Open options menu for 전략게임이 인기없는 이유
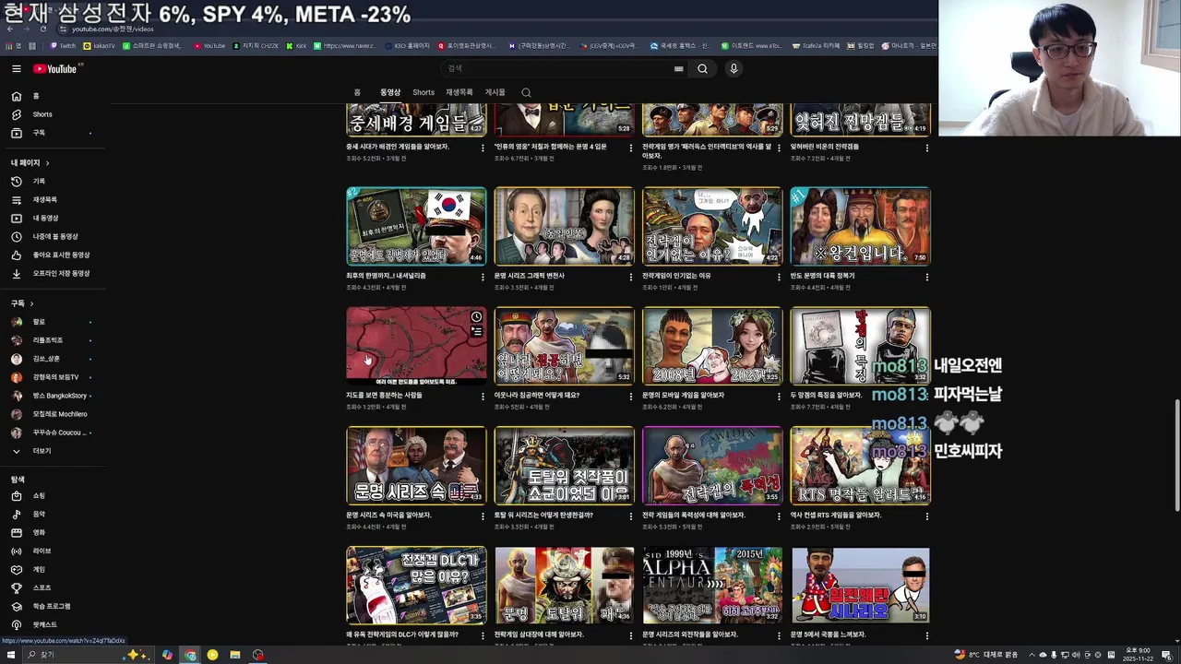Screen dimensions: 1181x664 point(779,277)
